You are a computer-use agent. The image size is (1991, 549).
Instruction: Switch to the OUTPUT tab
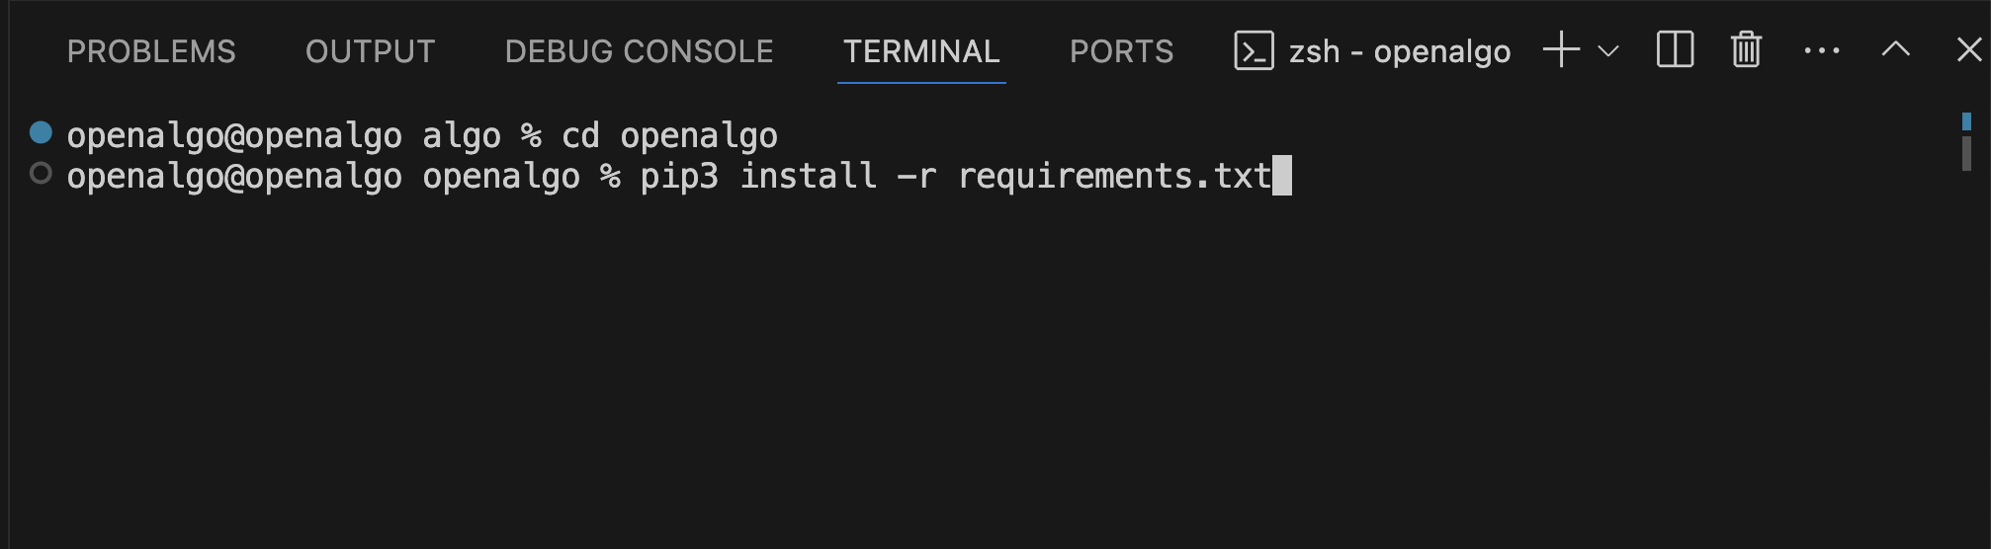point(370,51)
